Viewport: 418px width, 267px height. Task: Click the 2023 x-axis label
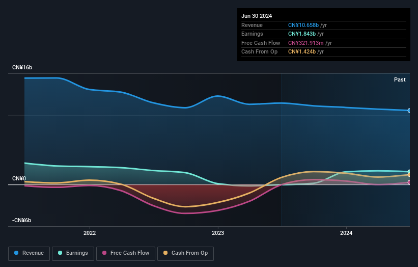tap(218, 233)
